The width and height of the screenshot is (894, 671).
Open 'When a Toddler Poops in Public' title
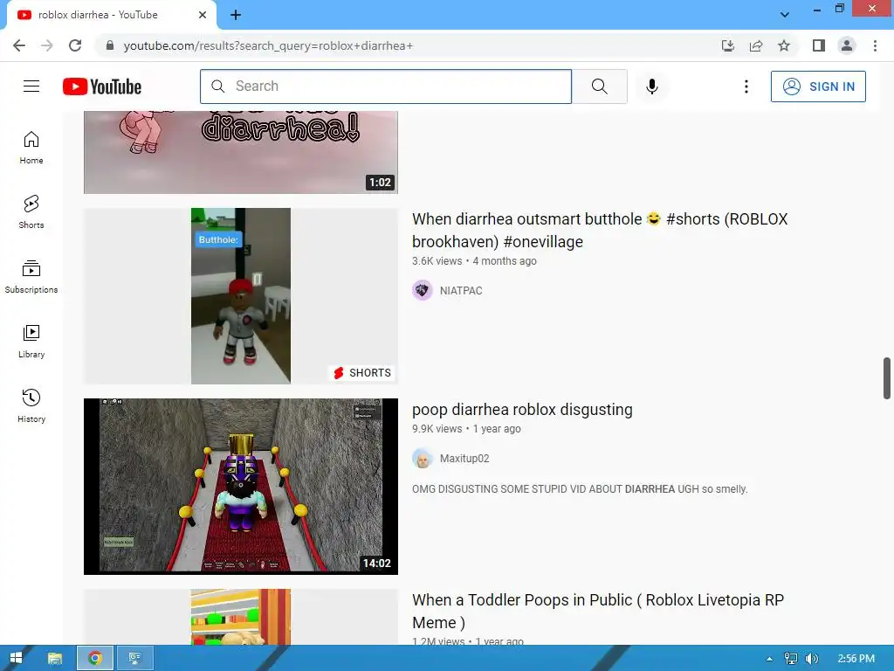598,611
